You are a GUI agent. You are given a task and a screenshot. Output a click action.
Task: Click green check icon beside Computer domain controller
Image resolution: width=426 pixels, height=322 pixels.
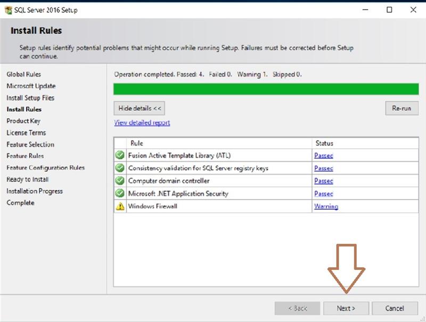click(x=120, y=181)
